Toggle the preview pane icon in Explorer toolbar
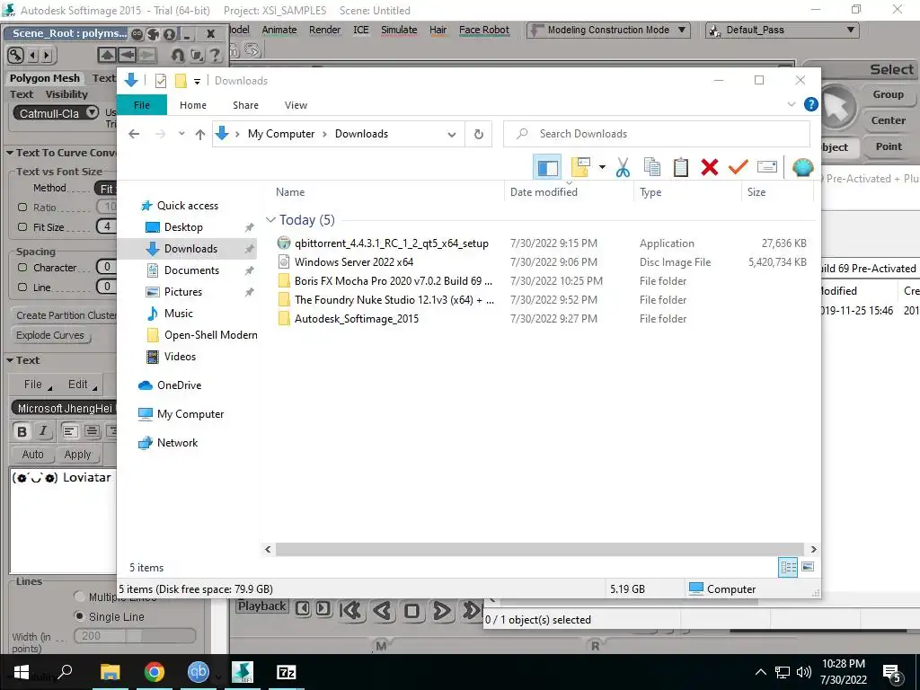This screenshot has width=920, height=690. (547, 168)
